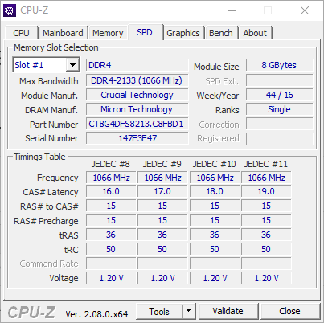Switch to the CPU tab
The height and width of the screenshot is (323, 324).
tap(21, 33)
